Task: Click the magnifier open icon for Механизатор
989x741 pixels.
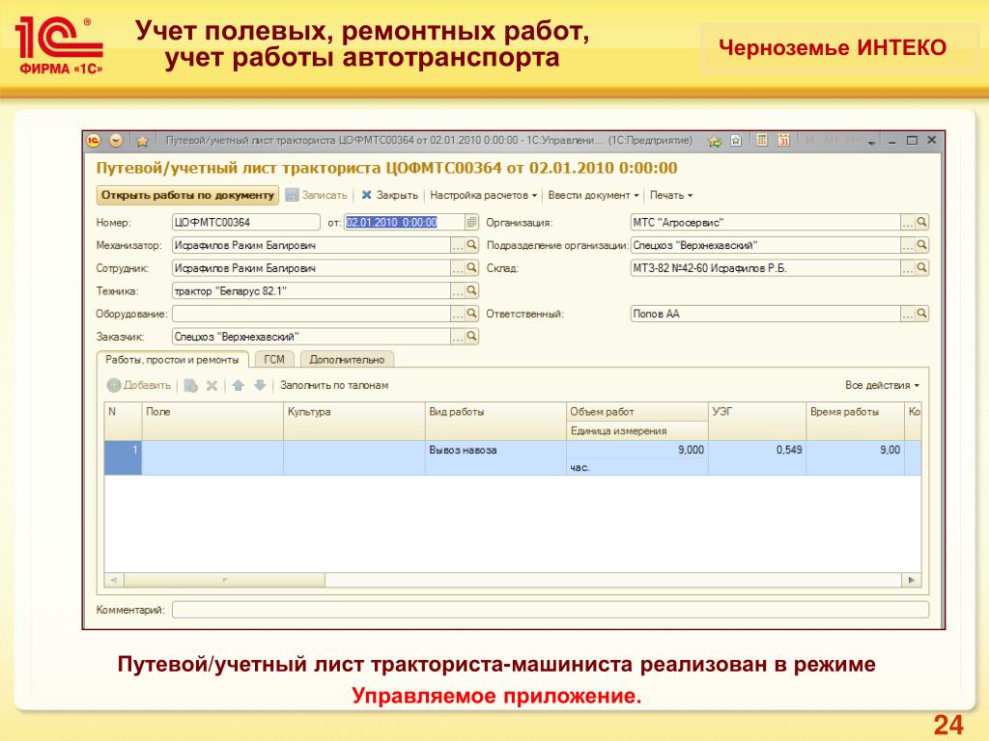Action: pos(471,245)
